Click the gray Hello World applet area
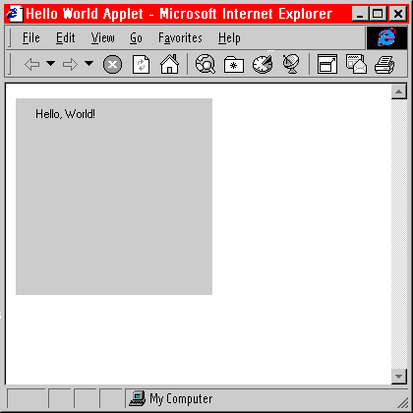This screenshot has height=413, width=413. click(114, 197)
